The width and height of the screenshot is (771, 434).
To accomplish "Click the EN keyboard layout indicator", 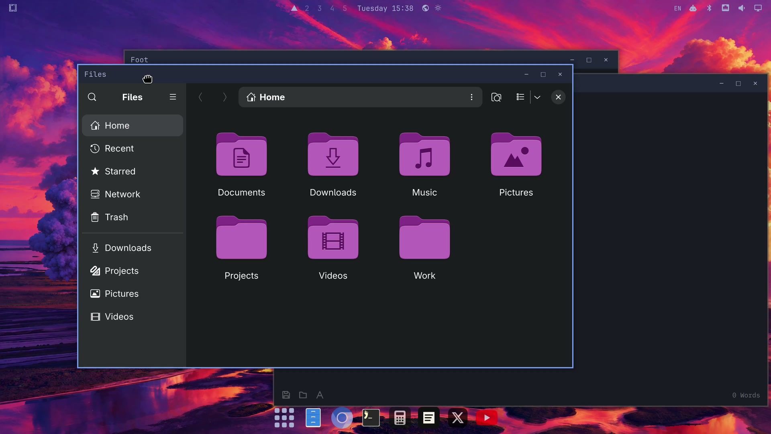I will (678, 8).
